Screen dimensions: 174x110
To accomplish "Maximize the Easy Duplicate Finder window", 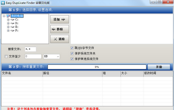I will point(159,2).
